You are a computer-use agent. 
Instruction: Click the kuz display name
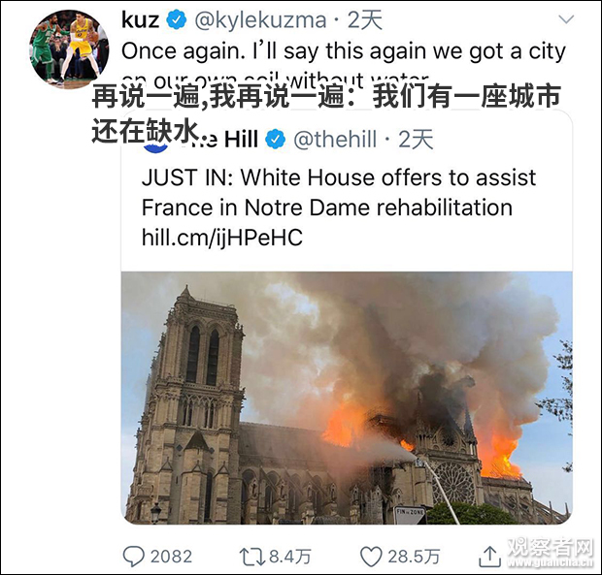point(140,20)
